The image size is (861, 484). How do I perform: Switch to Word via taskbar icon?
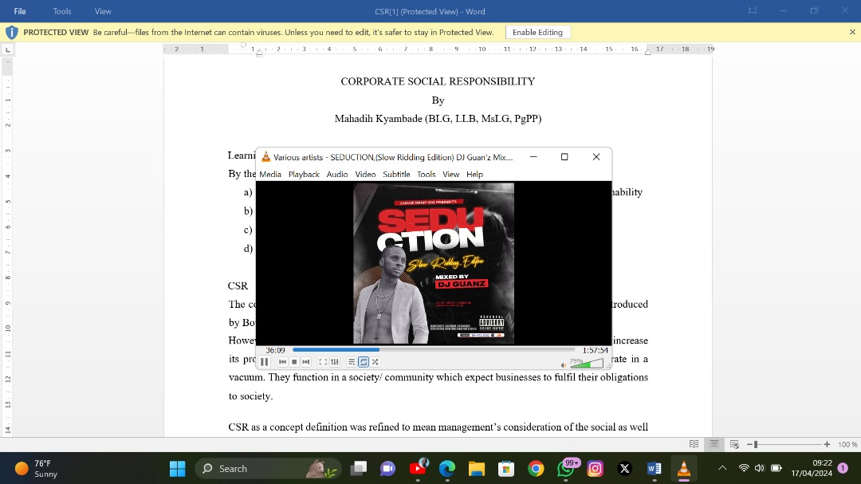tap(654, 469)
